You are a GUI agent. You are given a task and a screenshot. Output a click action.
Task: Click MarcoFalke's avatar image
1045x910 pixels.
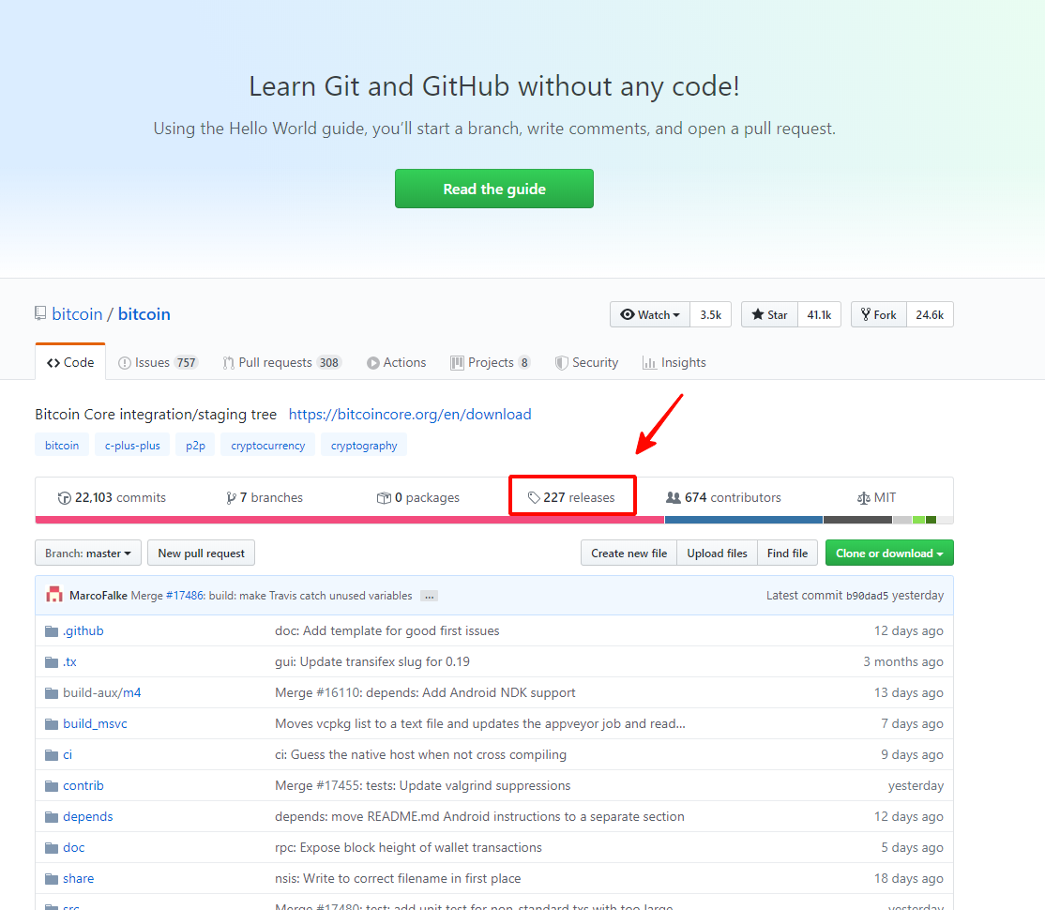coord(54,595)
